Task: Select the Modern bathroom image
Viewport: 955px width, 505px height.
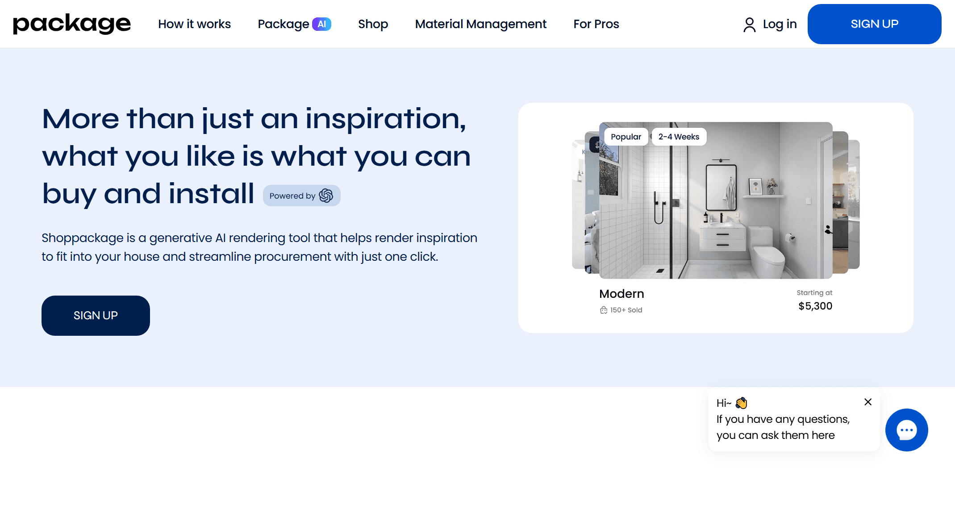Action: [715, 210]
